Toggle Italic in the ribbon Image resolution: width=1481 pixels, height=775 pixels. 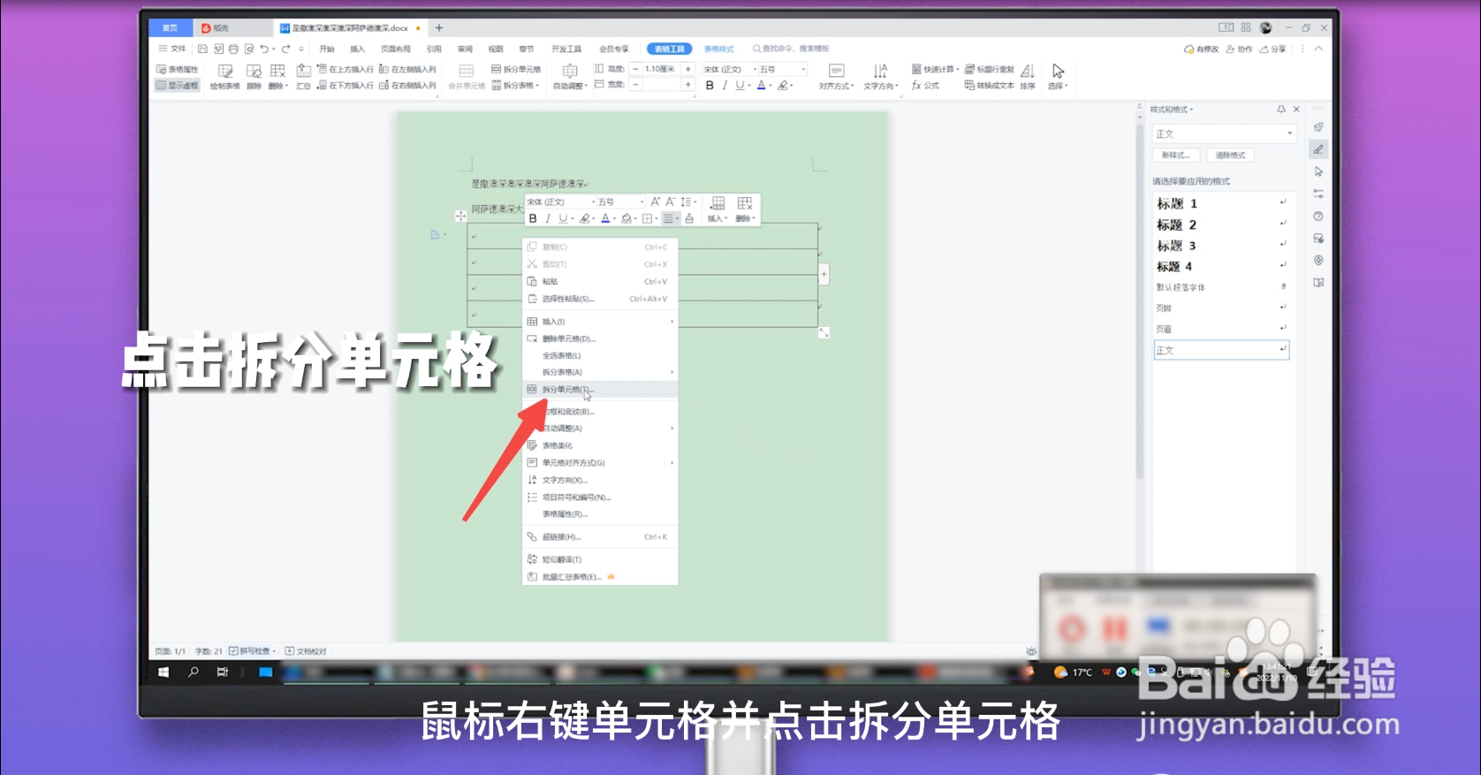click(x=725, y=86)
